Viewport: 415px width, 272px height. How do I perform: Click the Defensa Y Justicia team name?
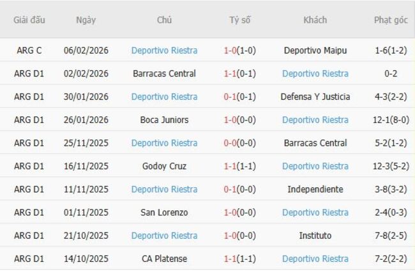pos(315,97)
